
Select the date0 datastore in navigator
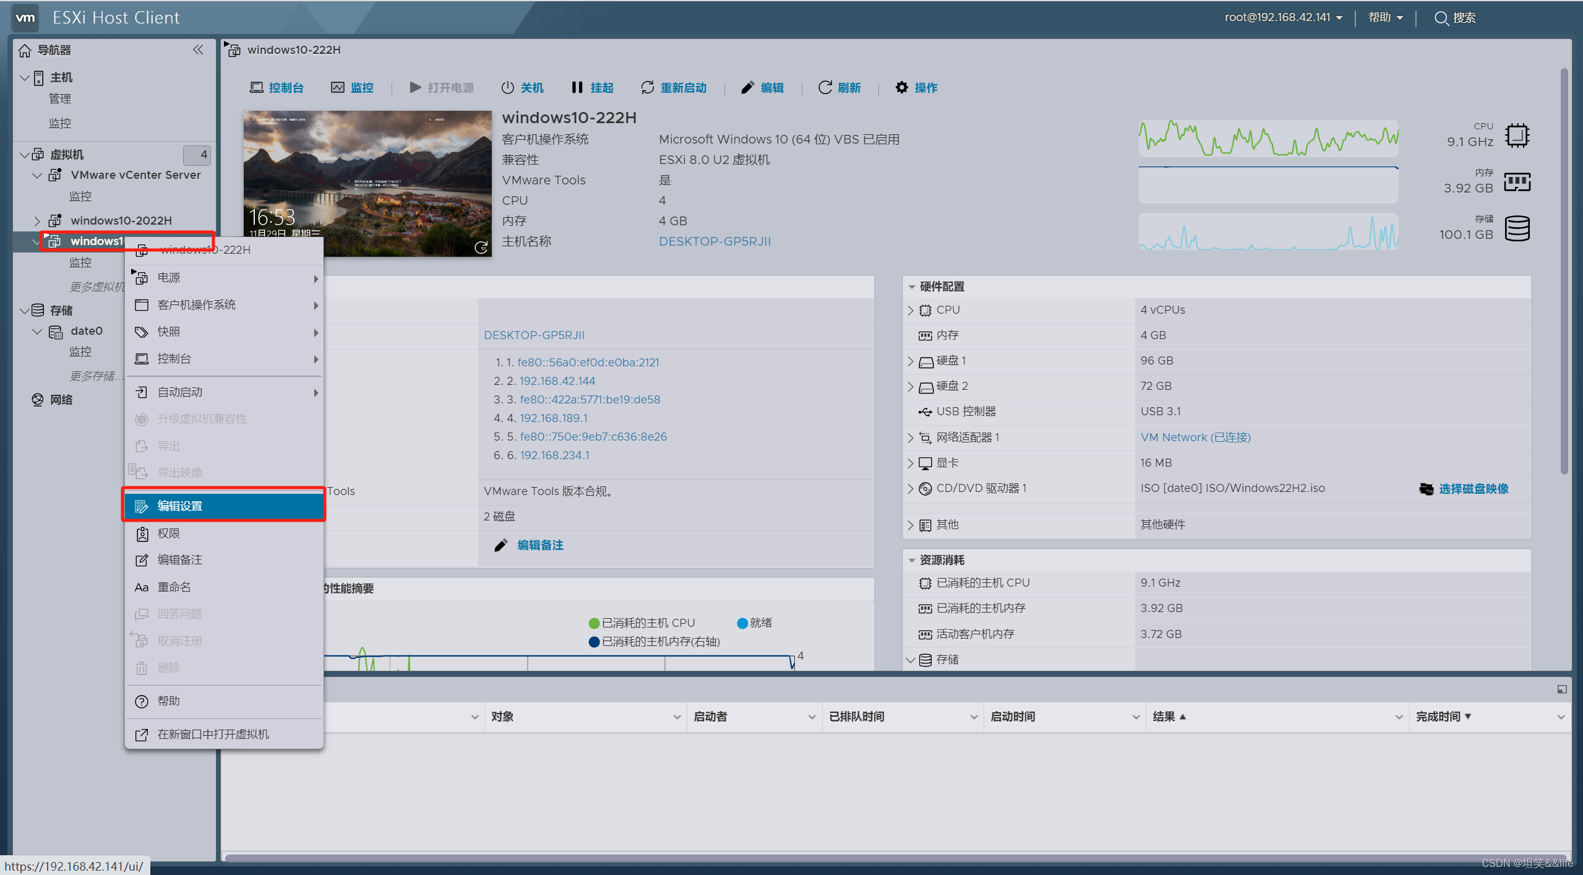[87, 331]
